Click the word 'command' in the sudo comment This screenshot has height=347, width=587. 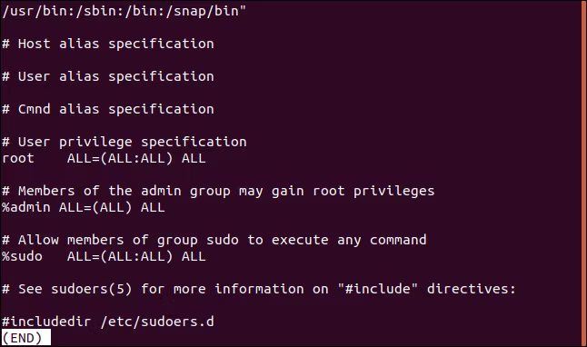point(398,240)
